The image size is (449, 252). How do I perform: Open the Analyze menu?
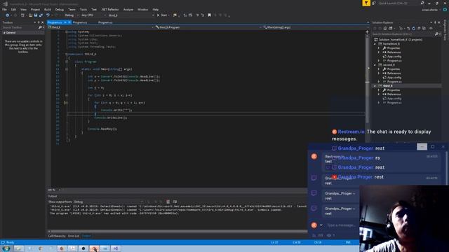tap(128, 9)
